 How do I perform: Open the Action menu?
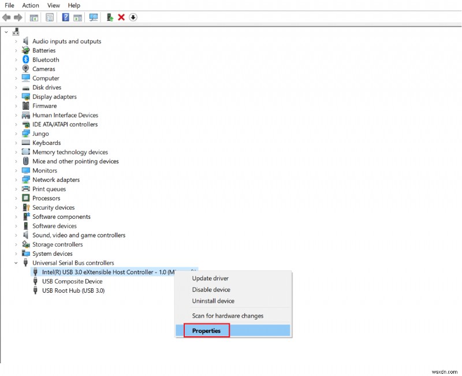(x=30, y=5)
